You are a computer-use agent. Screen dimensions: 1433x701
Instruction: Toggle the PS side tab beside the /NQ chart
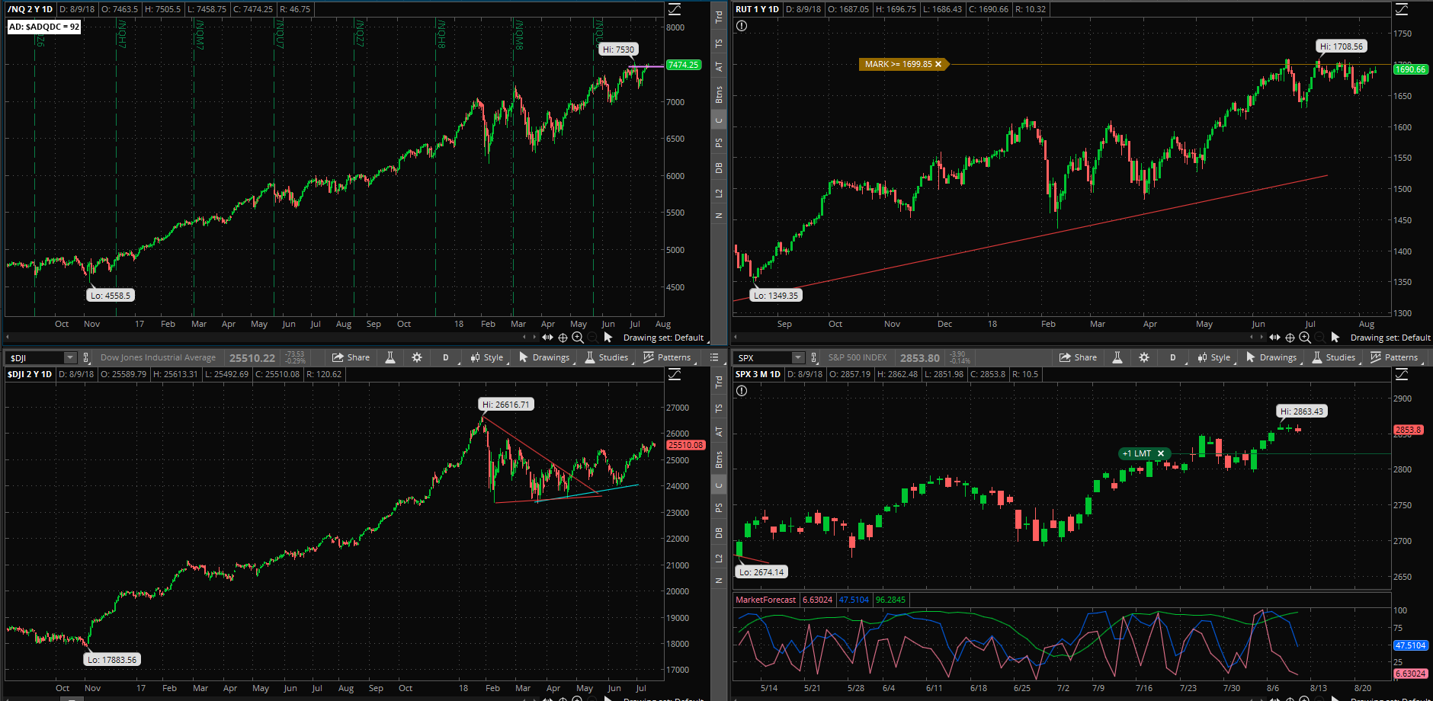[719, 142]
